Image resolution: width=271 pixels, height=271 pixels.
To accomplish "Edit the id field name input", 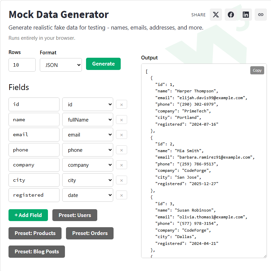I will pos(34,104).
